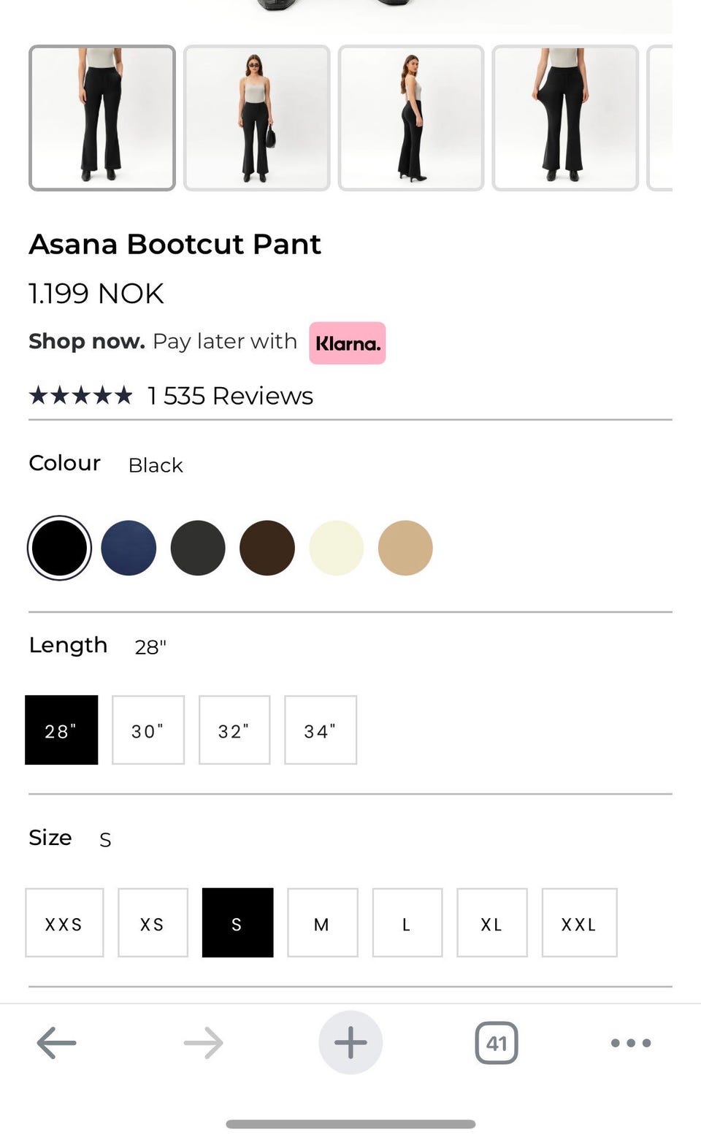Select the 32" length option
The height and width of the screenshot is (1143, 701).
[x=234, y=730]
